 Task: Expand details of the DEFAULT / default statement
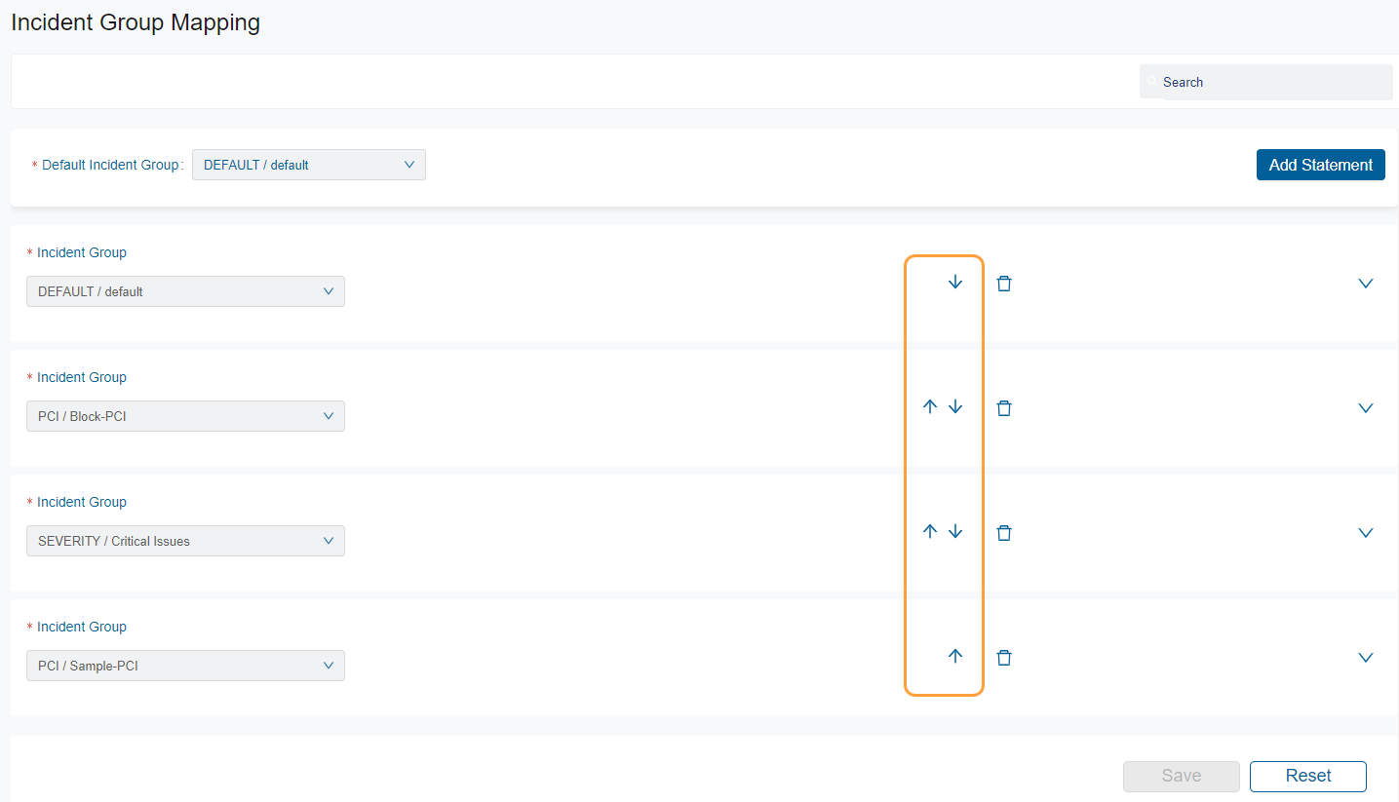1365,283
